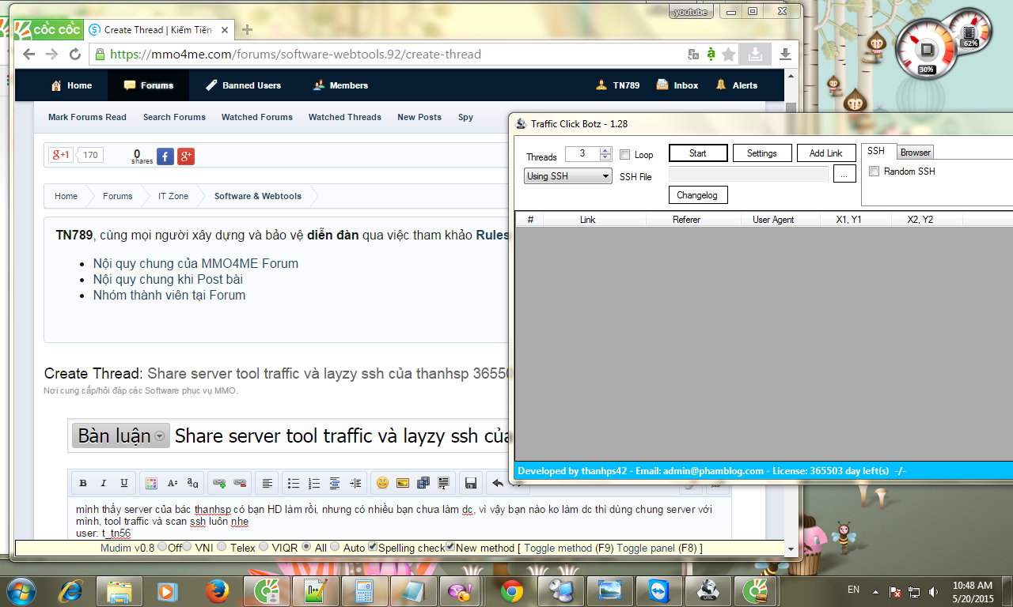Enable the Random SSH checkbox

pos(874,172)
